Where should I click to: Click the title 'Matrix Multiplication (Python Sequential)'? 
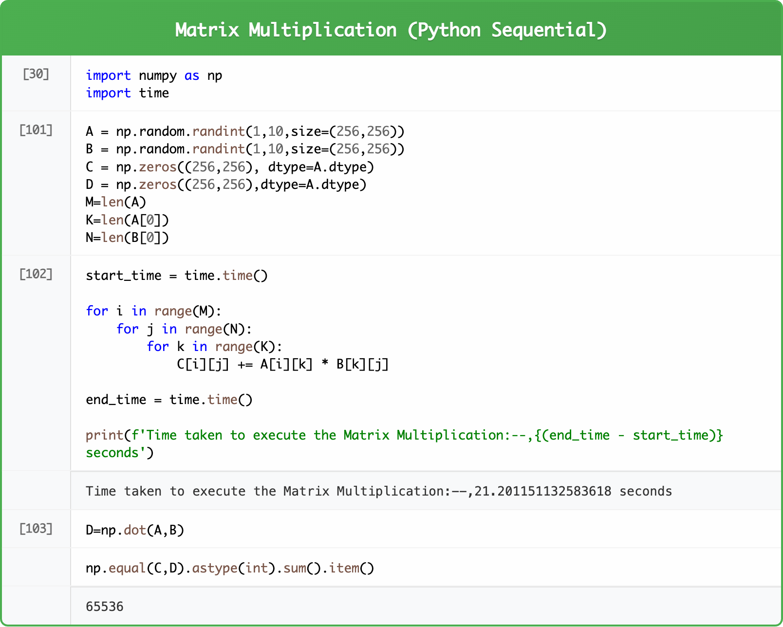point(391,30)
